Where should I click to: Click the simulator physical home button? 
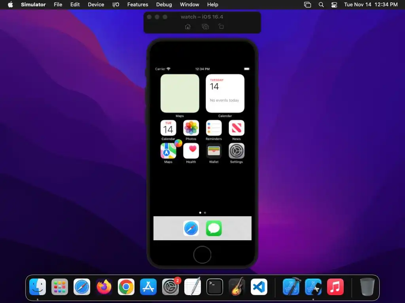pyautogui.click(x=202, y=254)
